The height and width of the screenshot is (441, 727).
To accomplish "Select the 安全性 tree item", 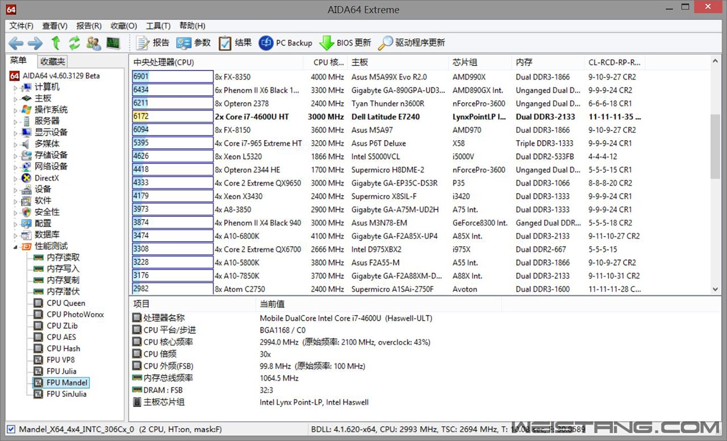I will click(x=47, y=212).
